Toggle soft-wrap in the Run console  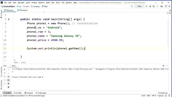[8, 77]
